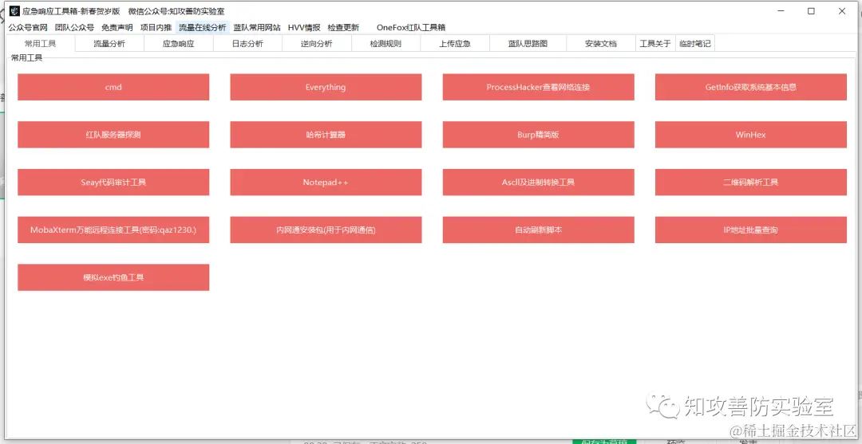Launch Seay代码审计工具
The width and height of the screenshot is (862, 444).
[x=113, y=183]
